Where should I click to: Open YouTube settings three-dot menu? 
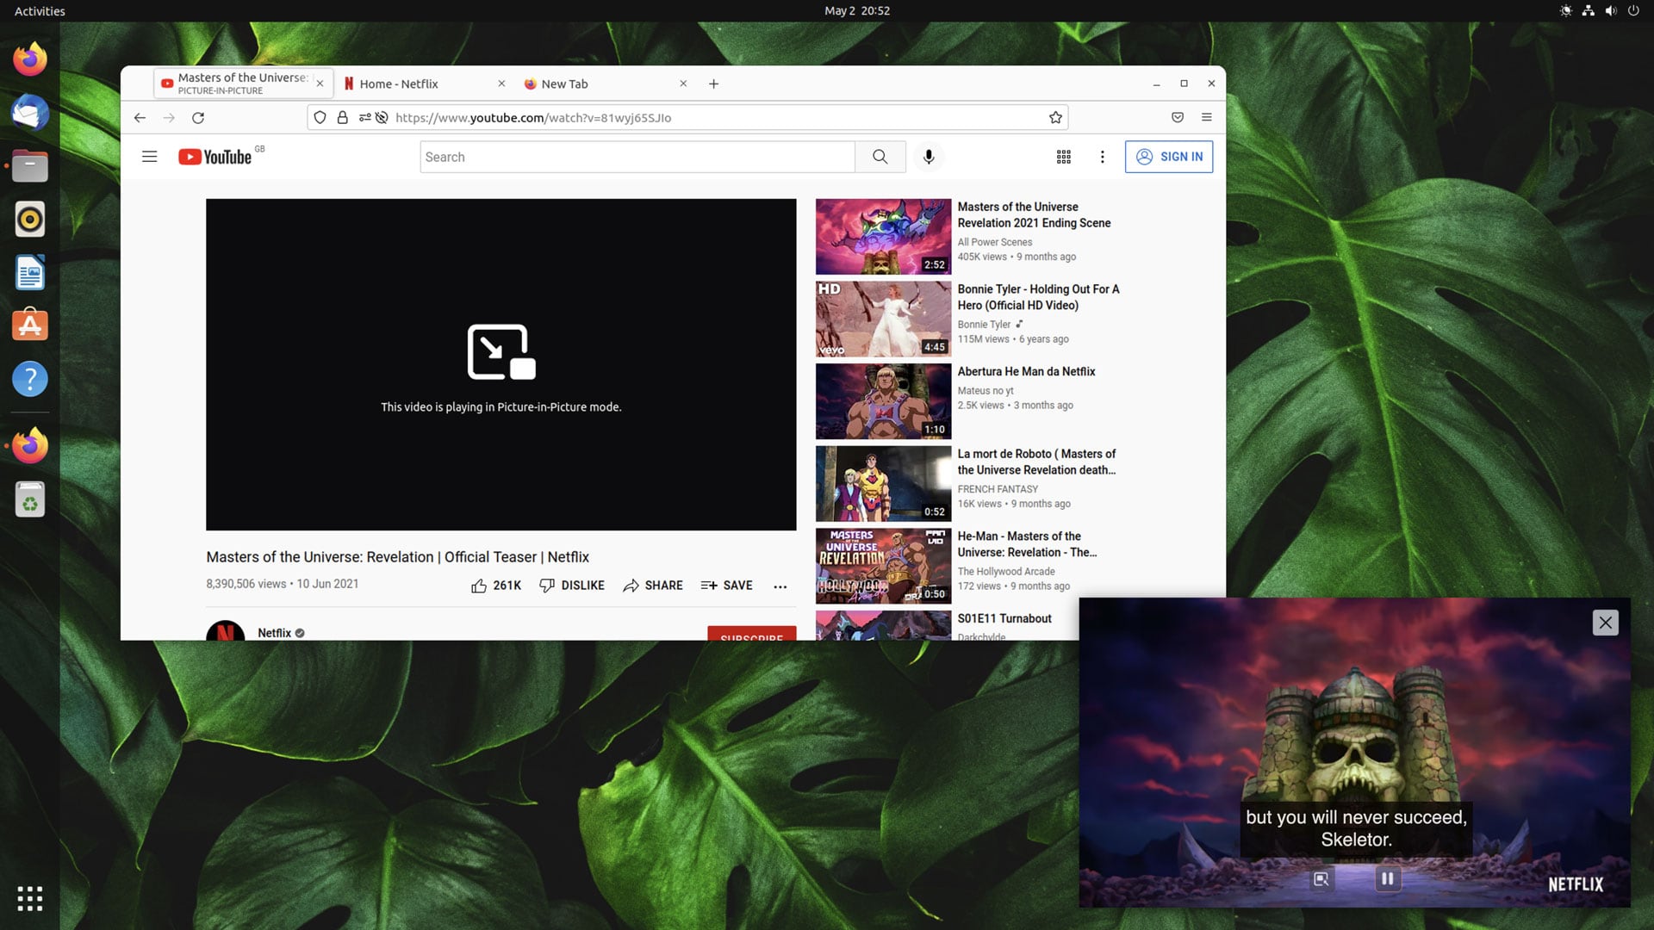pyautogui.click(x=1102, y=157)
